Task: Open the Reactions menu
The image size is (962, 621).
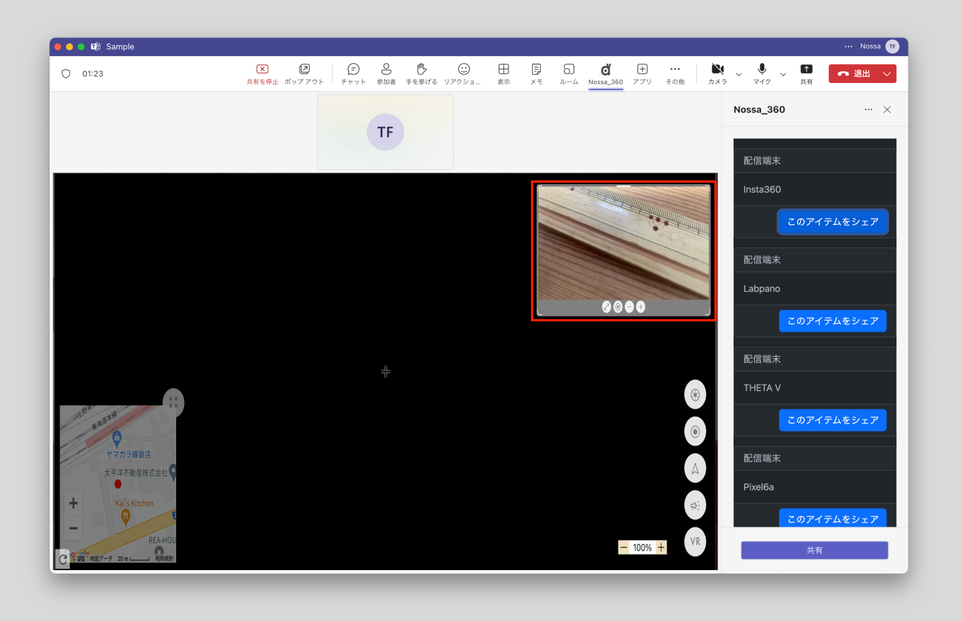Action: (x=463, y=74)
